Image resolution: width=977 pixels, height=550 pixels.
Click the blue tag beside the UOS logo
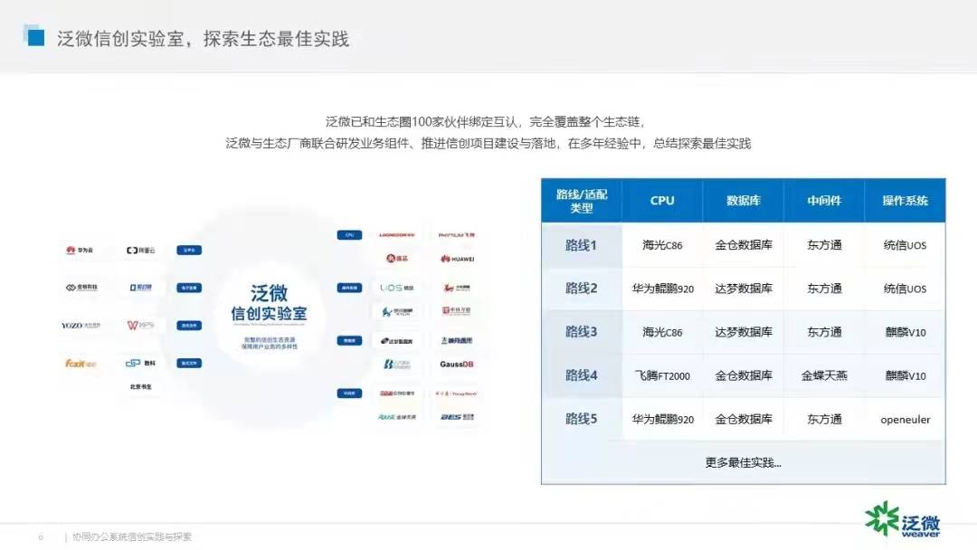[x=349, y=288]
